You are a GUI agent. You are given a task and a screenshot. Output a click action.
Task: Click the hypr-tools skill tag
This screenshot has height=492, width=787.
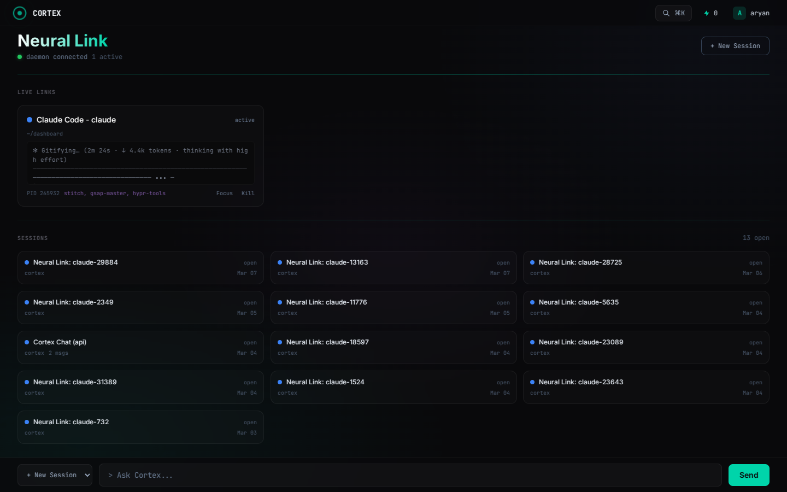(x=149, y=194)
